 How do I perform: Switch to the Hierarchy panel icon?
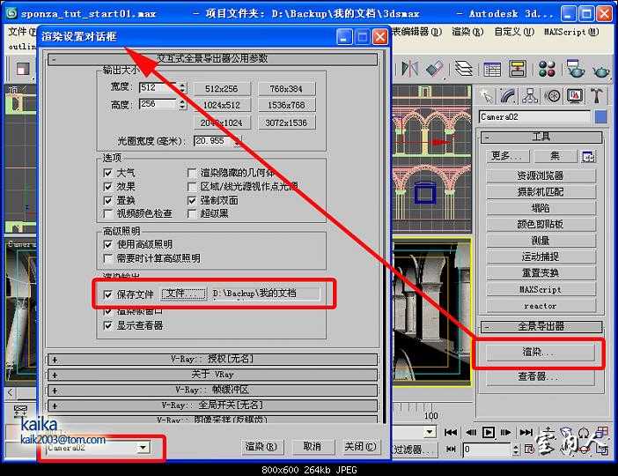pyautogui.click(x=530, y=96)
